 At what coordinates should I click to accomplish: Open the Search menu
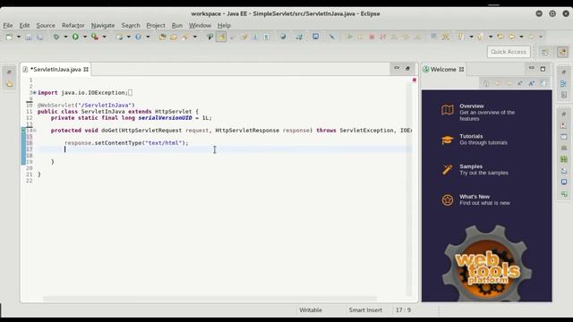(x=131, y=26)
